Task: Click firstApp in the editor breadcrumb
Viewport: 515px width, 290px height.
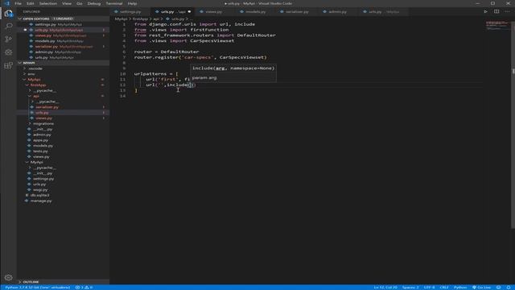Action: 140,19
